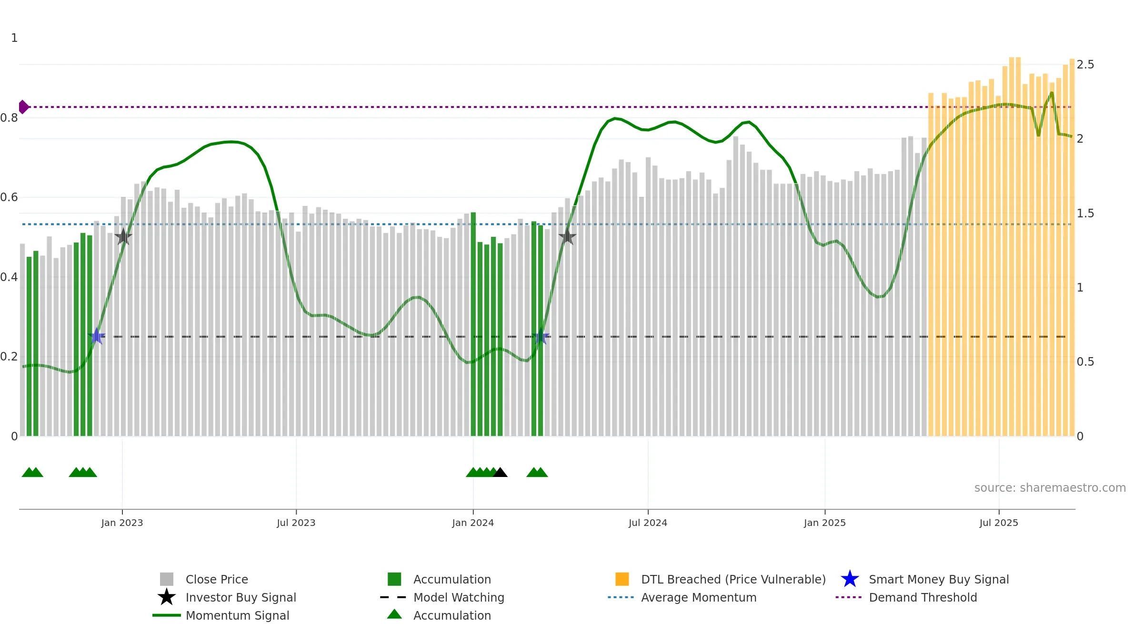Click the gray Close Price legend swatch
This screenshot has width=1143, height=642.
[x=167, y=579]
